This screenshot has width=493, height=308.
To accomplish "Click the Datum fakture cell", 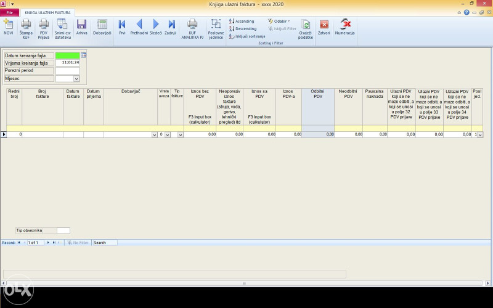I will pyautogui.click(x=73, y=134).
